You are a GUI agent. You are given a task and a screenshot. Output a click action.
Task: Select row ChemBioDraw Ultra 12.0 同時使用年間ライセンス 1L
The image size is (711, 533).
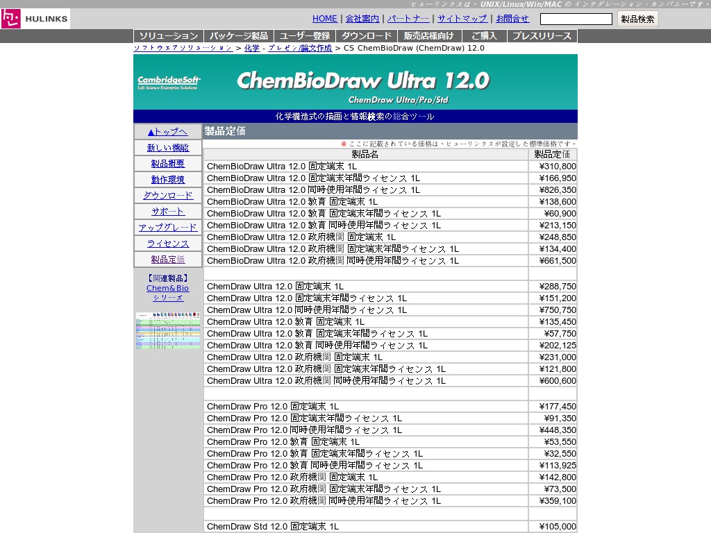pos(365,190)
